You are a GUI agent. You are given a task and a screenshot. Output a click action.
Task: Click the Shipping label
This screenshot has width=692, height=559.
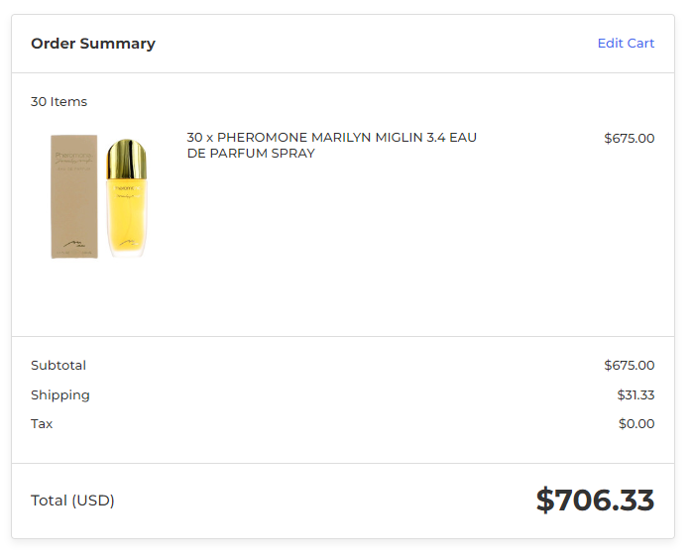click(x=60, y=394)
